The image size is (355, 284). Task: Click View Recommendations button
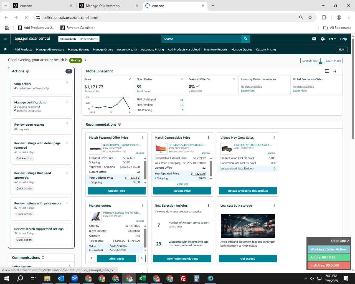click(182, 258)
